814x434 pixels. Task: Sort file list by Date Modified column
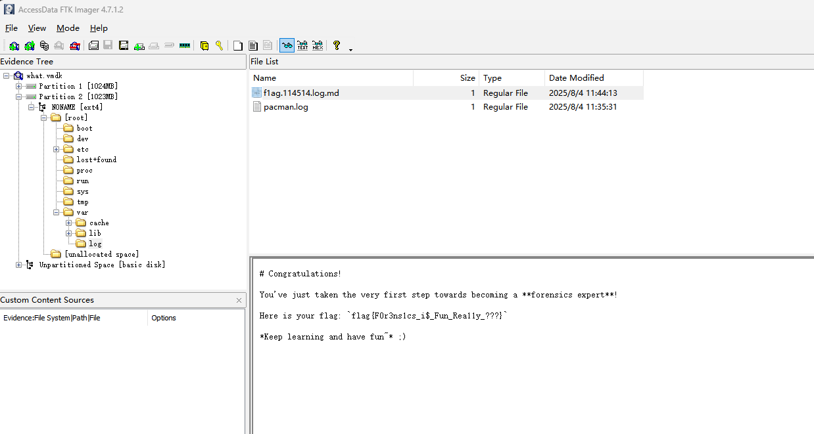point(594,77)
